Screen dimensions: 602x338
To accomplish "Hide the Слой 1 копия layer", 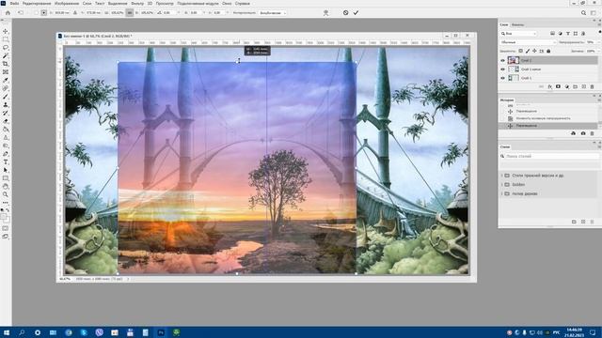I will [502, 69].
